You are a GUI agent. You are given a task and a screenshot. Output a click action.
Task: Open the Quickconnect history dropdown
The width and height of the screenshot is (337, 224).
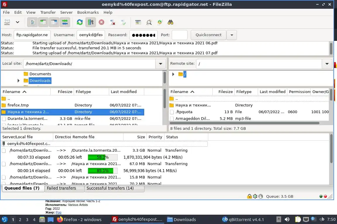(232, 35)
